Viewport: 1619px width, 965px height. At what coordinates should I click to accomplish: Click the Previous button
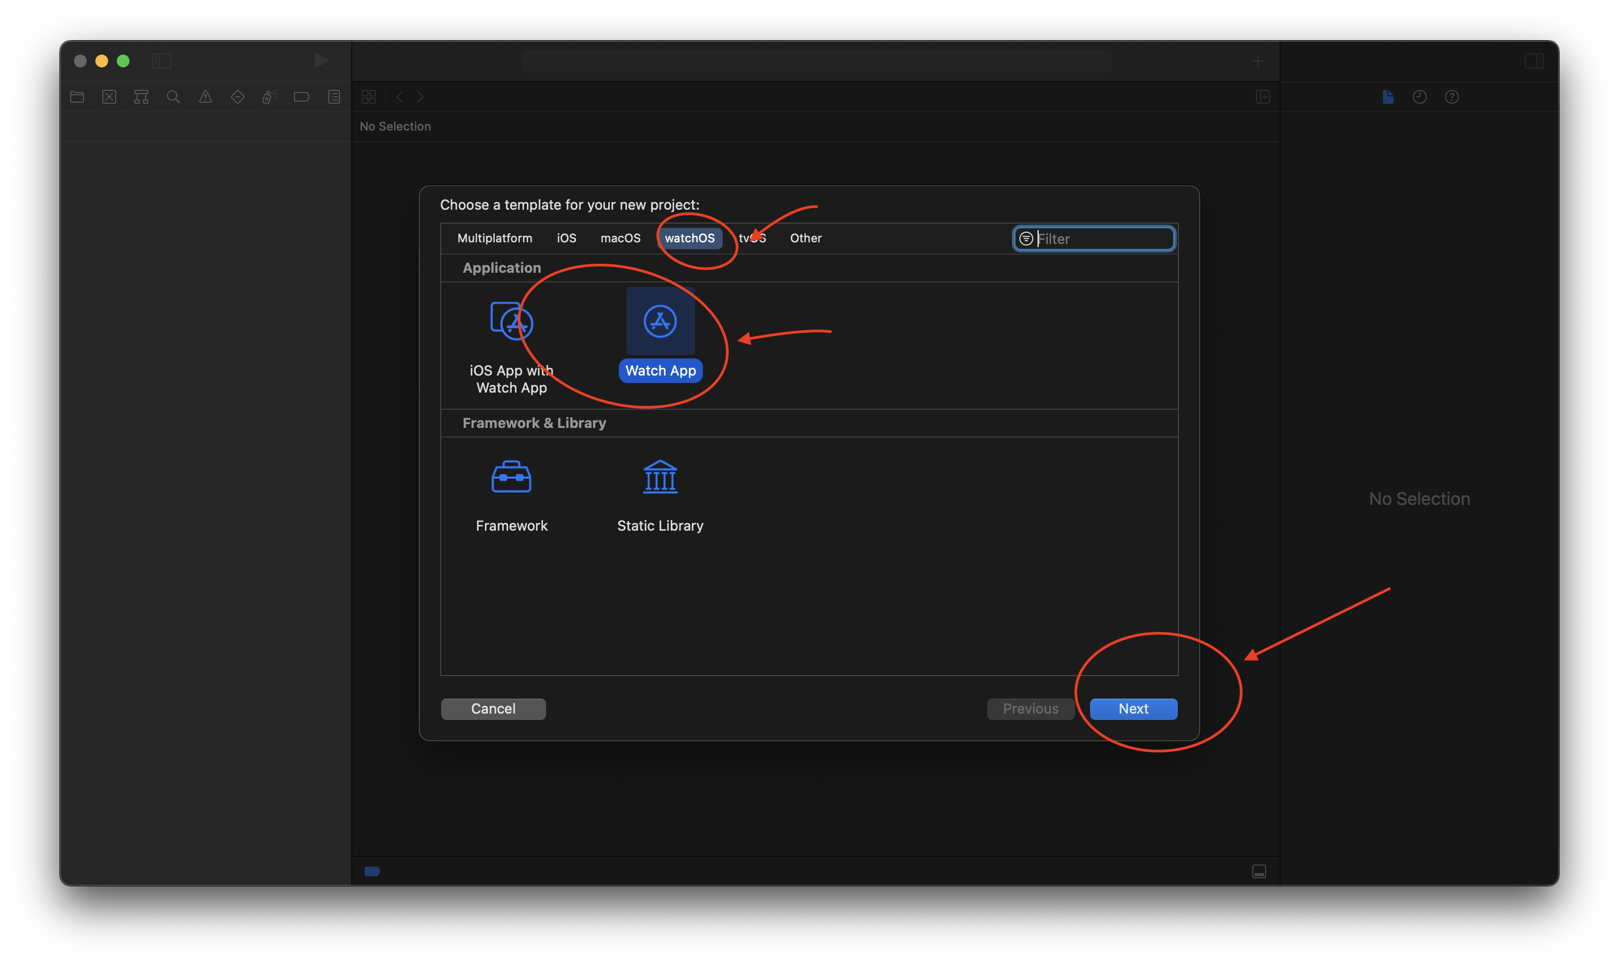point(1031,709)
